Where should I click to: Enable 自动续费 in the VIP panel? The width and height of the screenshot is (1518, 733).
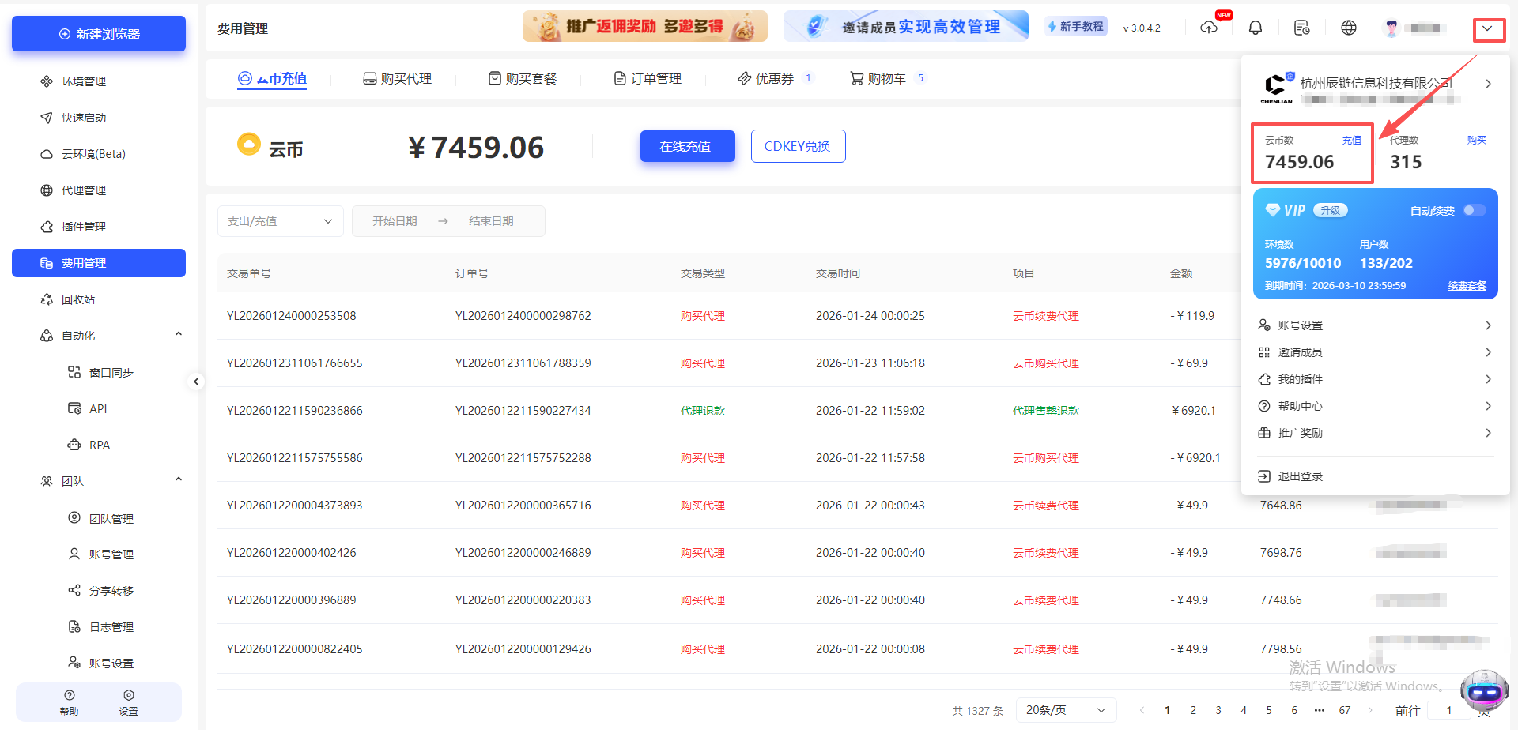[x=1474, y=210]
